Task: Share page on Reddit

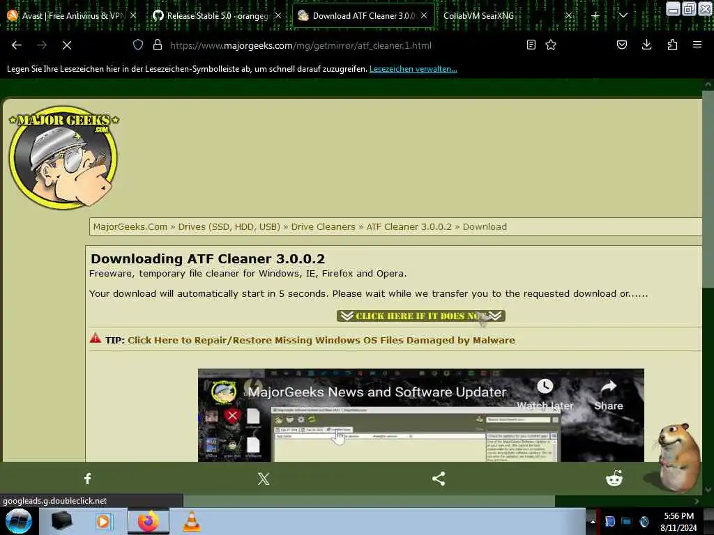Action: tap(614, 479)
